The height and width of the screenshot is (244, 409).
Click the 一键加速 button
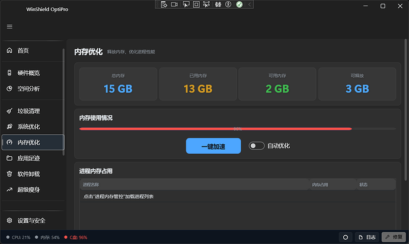coord(213,146)
